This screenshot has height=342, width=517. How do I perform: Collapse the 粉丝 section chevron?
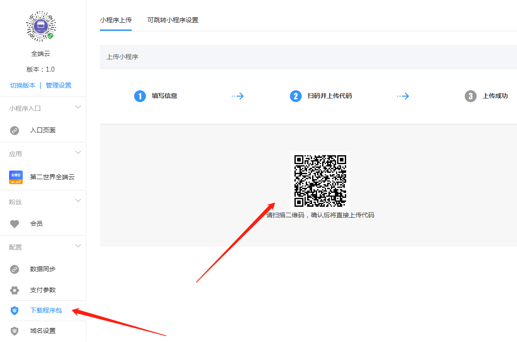tap(78, 200)
